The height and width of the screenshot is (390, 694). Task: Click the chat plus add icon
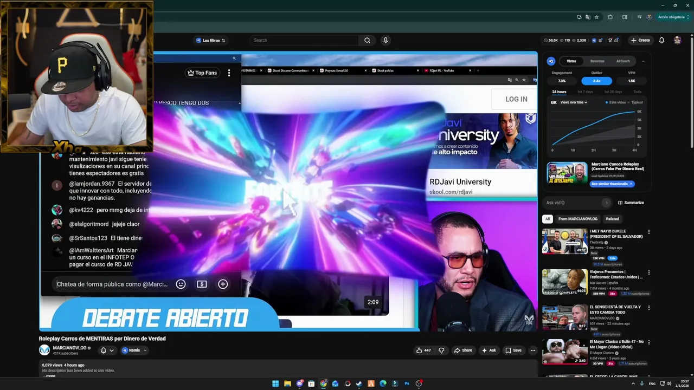pyautogui.click(x=223, y=284)
